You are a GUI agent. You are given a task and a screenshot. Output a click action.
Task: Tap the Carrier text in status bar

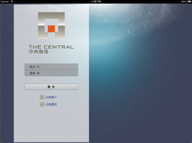click(x=5, y=2)
